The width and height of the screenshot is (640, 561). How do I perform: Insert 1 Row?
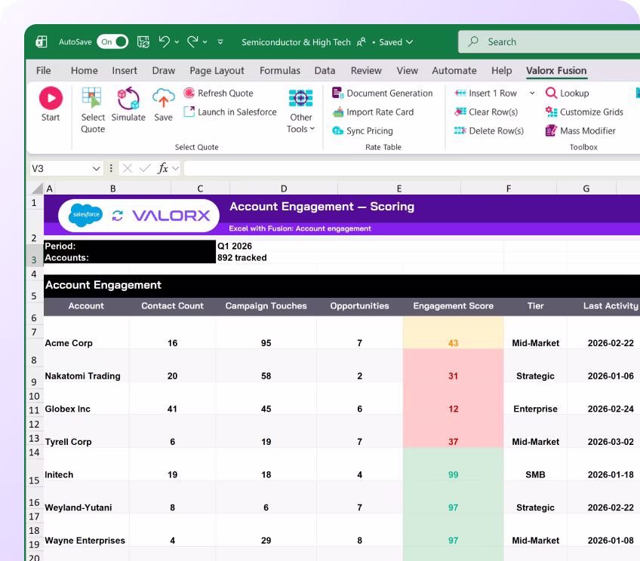(x=486, y=93)
